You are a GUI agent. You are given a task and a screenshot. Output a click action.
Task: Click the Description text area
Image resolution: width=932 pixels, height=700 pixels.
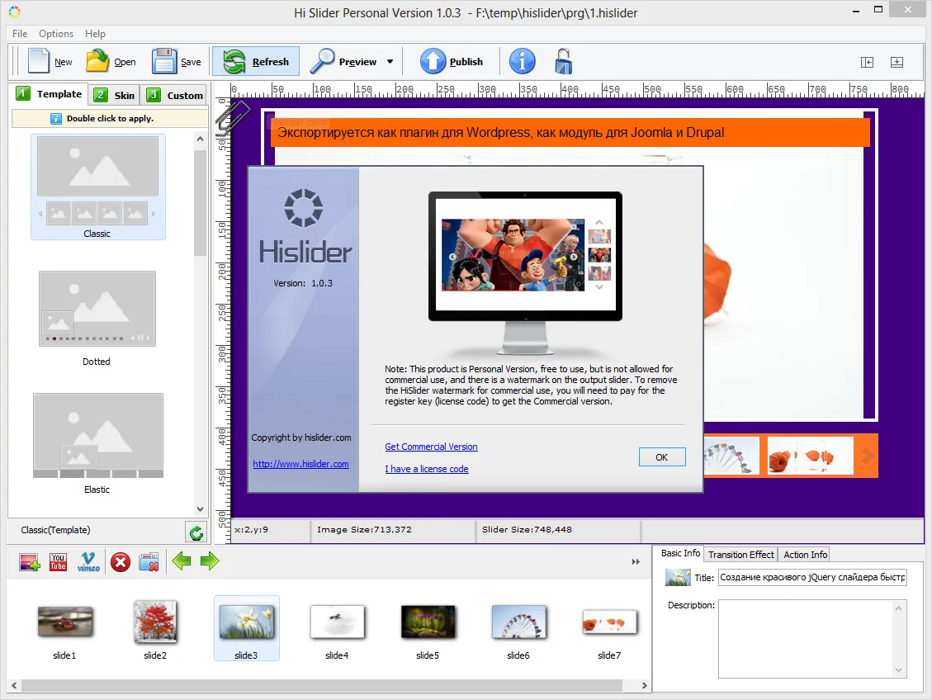[x=807, y=639]
